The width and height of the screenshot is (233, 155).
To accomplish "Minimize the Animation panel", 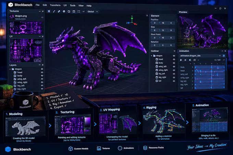I will (x=222, y=51).
